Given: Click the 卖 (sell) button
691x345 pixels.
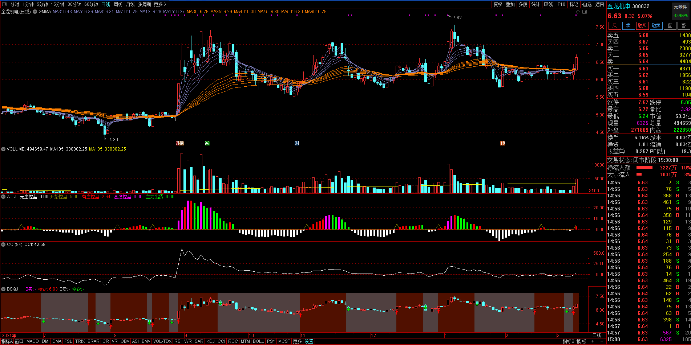Looking at the screenshot, I should click(628, 26).
